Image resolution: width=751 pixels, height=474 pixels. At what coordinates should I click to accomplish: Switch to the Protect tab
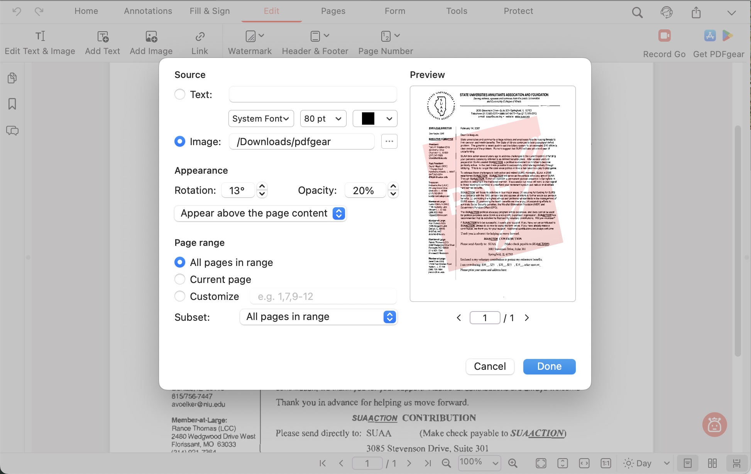tap(518, 11)
